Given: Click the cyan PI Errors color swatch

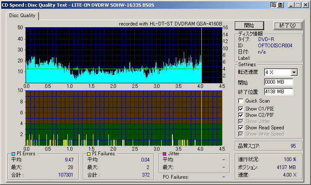Looking at the screenshot, I should pos(13,154).
